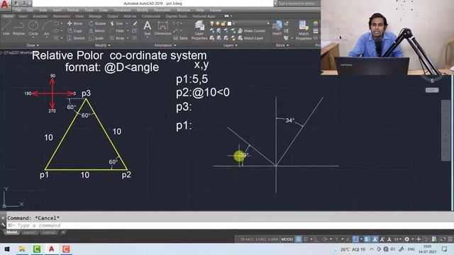Open the Windows notification center
The image size is (454, 255).
click(x=445, y=249)
